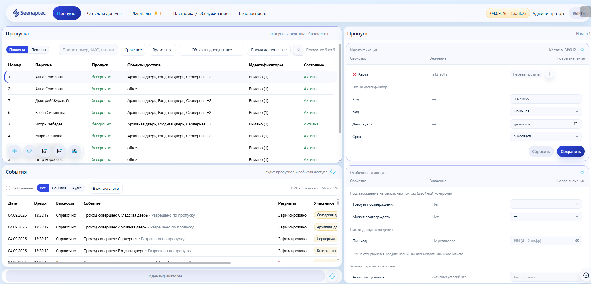The image size is (591, 284).
Task: Click the Сбросить button
Action: (x=541, y=151)
